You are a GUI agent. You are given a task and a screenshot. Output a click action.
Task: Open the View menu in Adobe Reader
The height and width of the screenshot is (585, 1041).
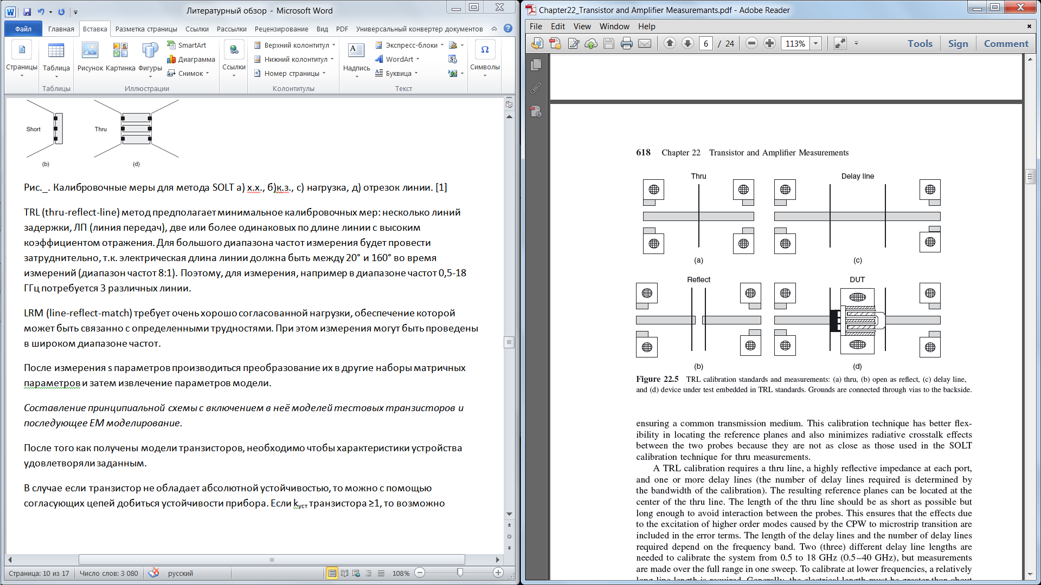[582, 26]
